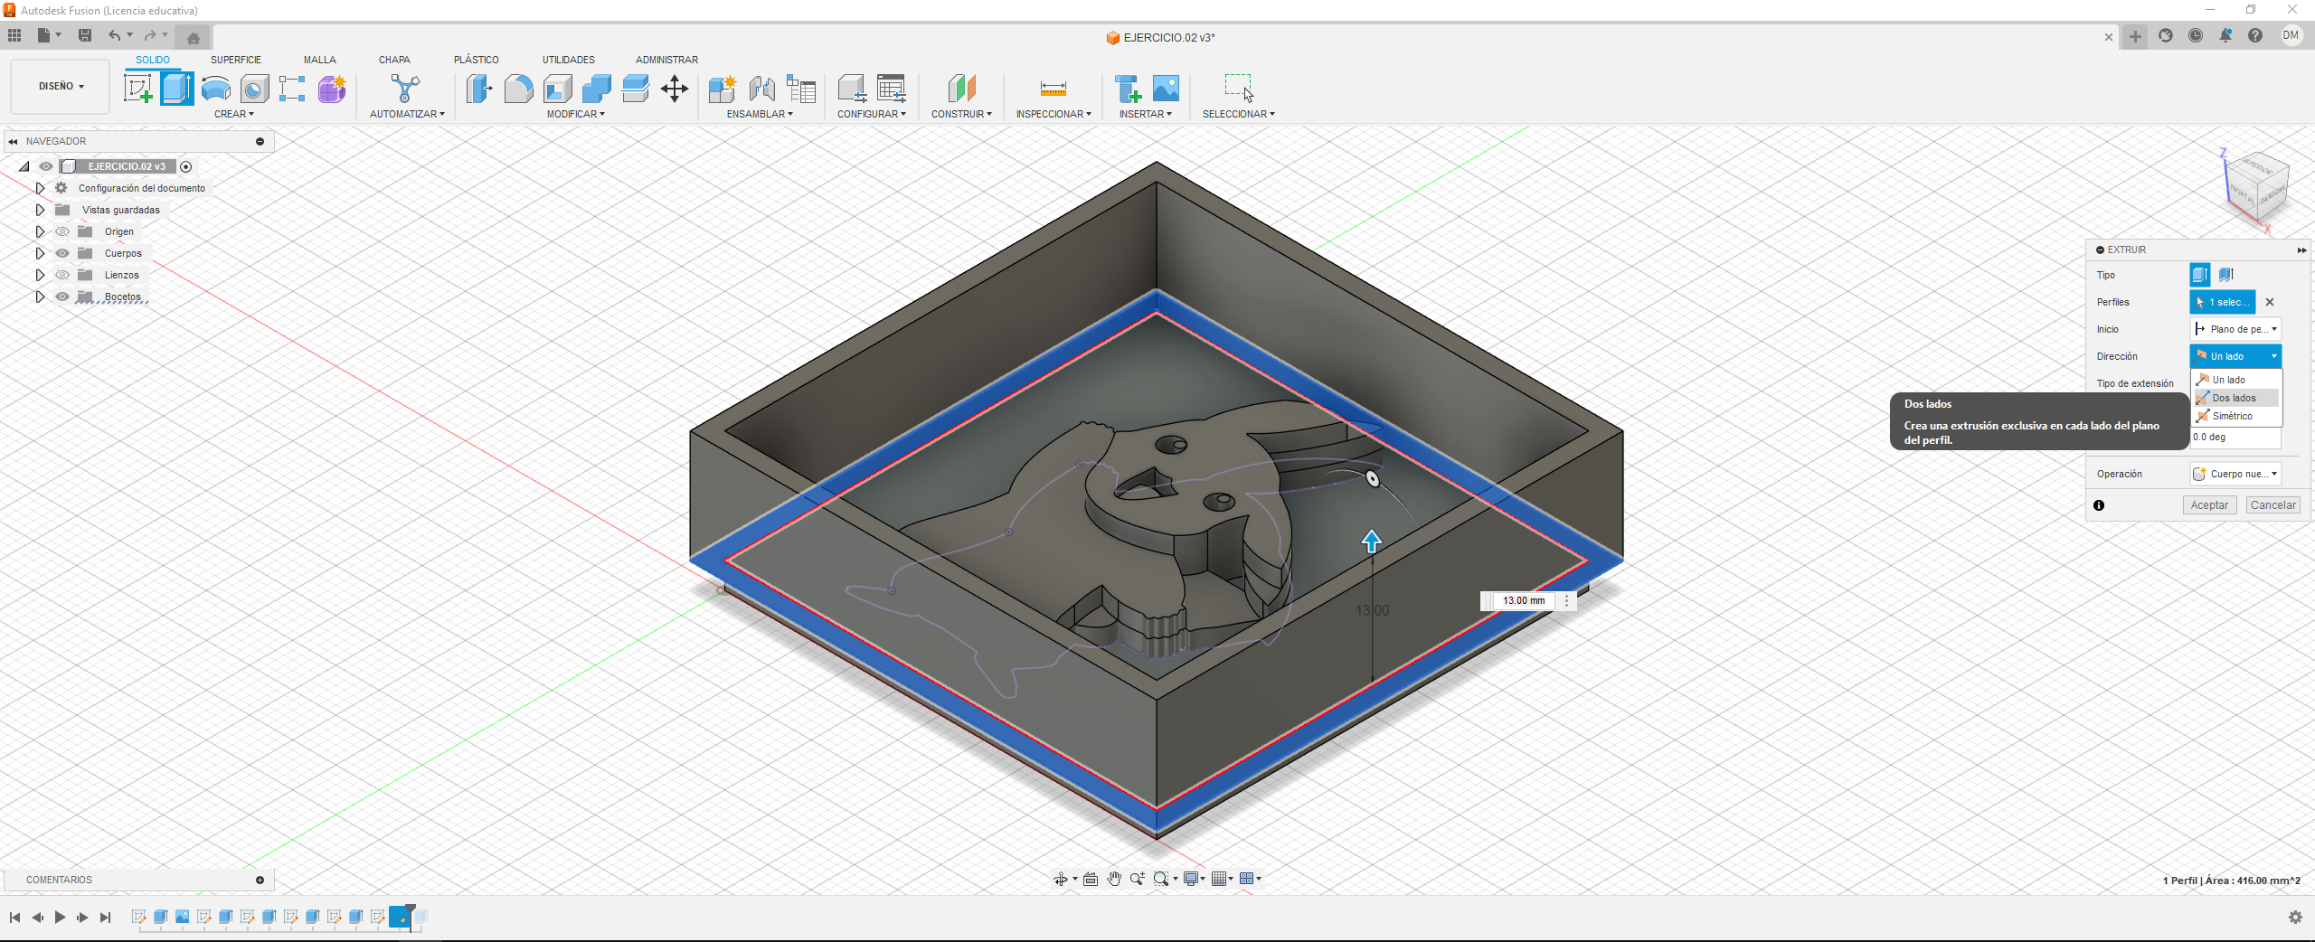Expand the Cuerpos tree node
Viewport: 2315px width, 942px height.
click(40, 253)
